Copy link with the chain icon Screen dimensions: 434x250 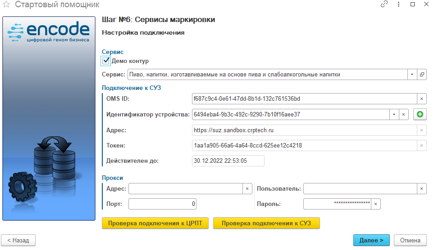click(x=384, y=4)
